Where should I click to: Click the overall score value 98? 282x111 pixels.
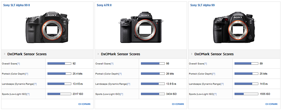168,64
